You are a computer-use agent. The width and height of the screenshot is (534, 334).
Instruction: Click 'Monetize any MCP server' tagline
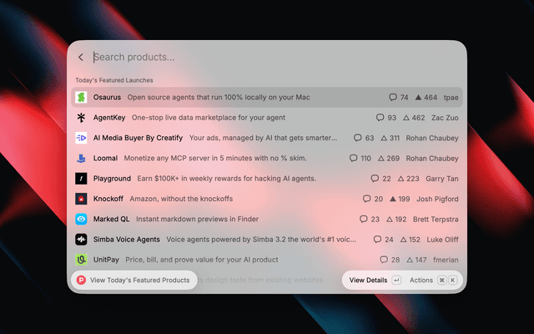pos(215,158)
